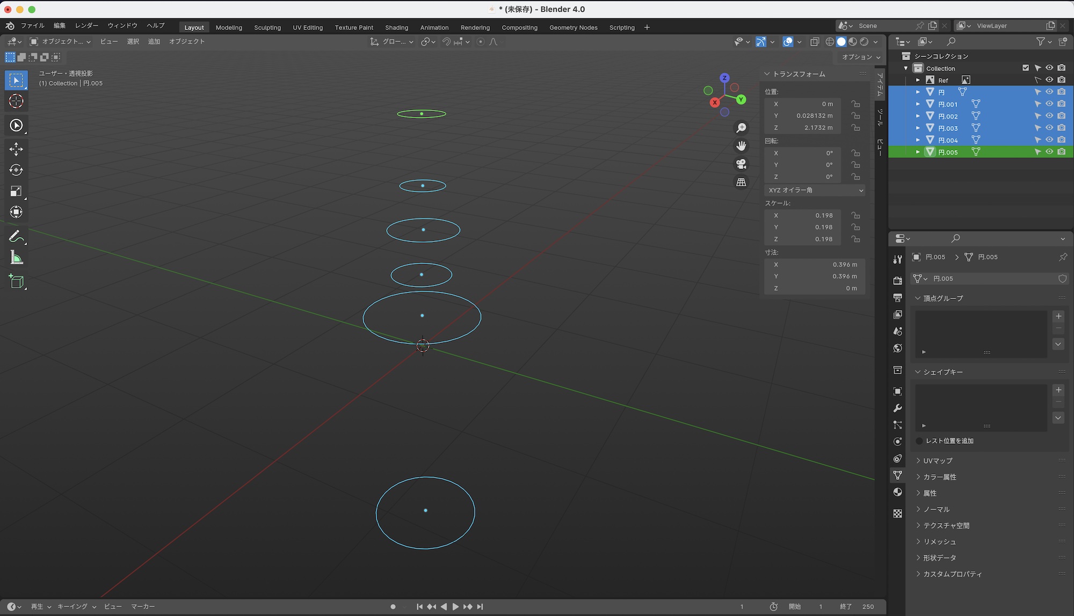
Task: Uncheck Collection exclude checkbox
Action: tap(1026, 68)
